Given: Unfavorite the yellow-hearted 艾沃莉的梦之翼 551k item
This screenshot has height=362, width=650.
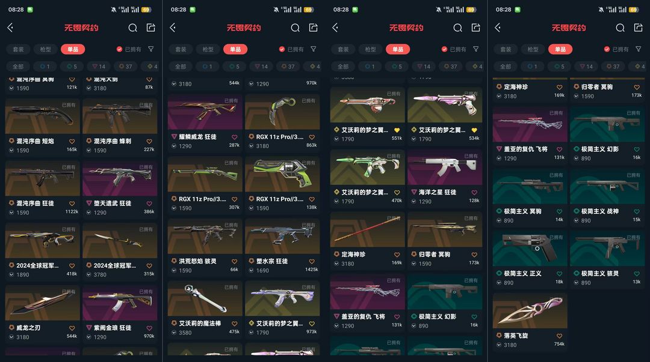Looking at the screenshot, I should click(x=397, y=130).
